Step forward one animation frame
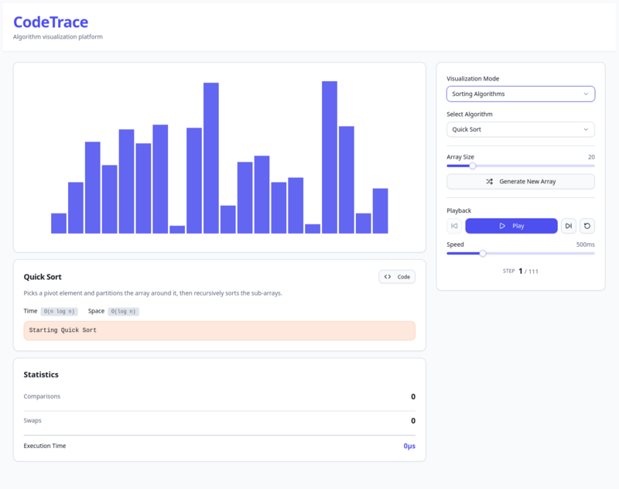 (569, 225)
